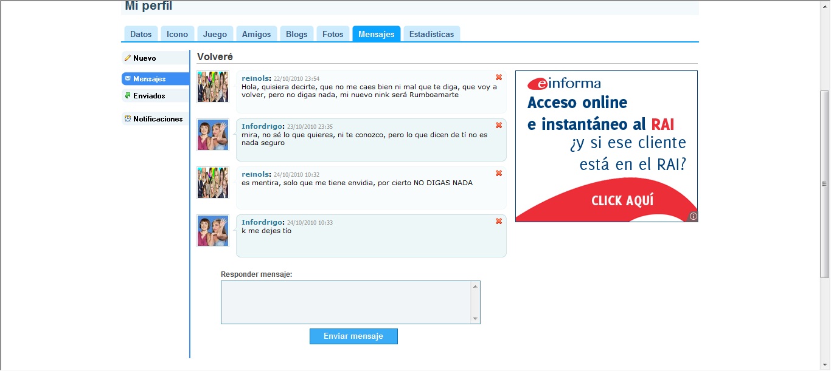
Task: Delete the 'k me dejes tío' message
Action: point(499,221)
